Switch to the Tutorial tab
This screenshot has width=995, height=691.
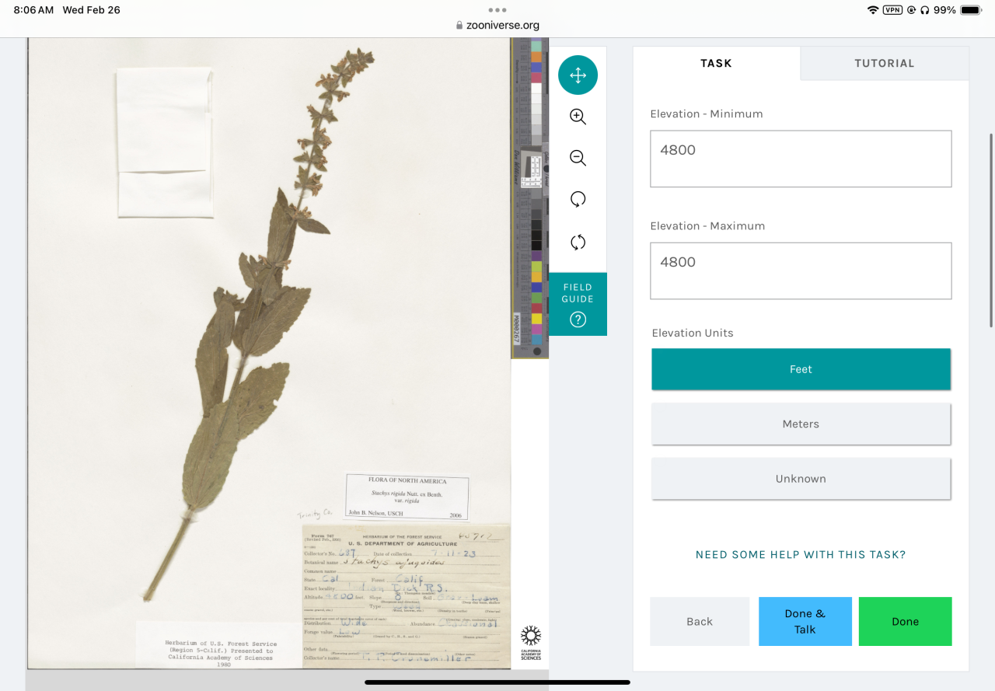coord(885,64)
